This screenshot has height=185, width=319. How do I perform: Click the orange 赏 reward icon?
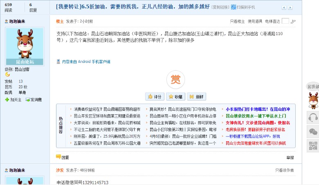point(175,79)
